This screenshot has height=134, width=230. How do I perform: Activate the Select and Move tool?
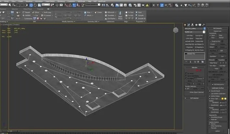point(31,5)
